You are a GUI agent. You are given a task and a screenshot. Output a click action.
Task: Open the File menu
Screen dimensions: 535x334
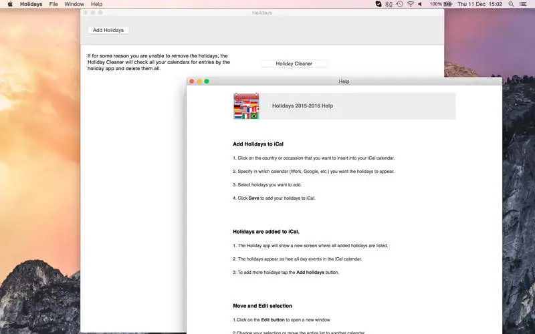coord(53,4)
